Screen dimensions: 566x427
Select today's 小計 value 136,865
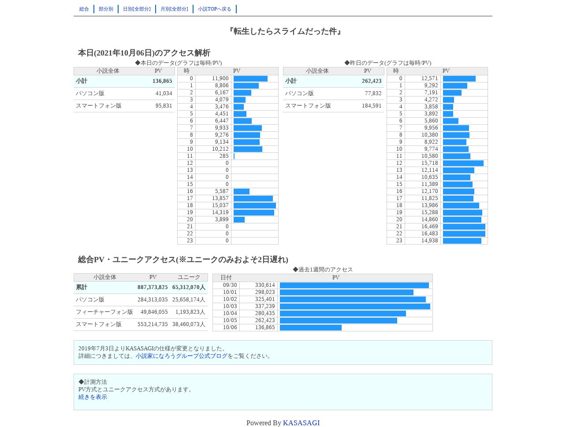162,81
